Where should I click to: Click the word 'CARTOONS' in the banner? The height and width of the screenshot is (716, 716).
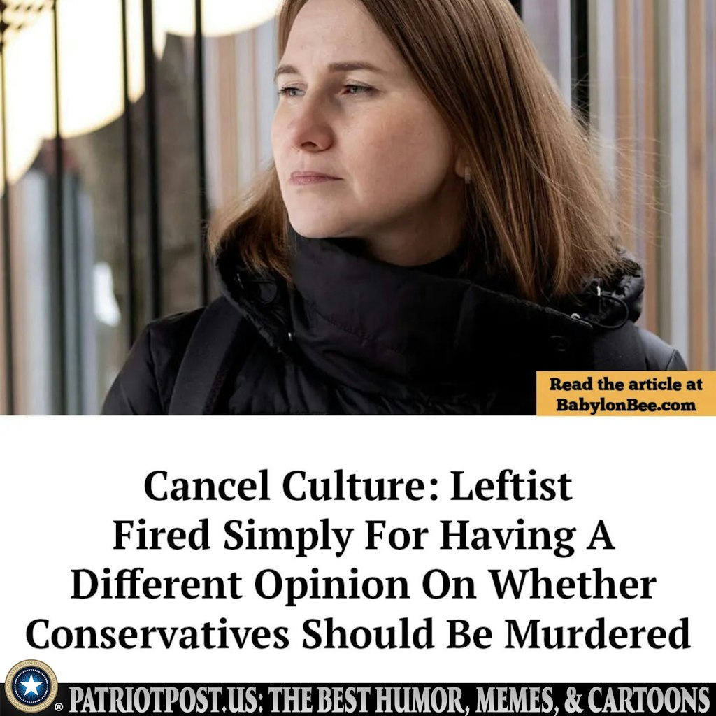(x=649, y=699)
